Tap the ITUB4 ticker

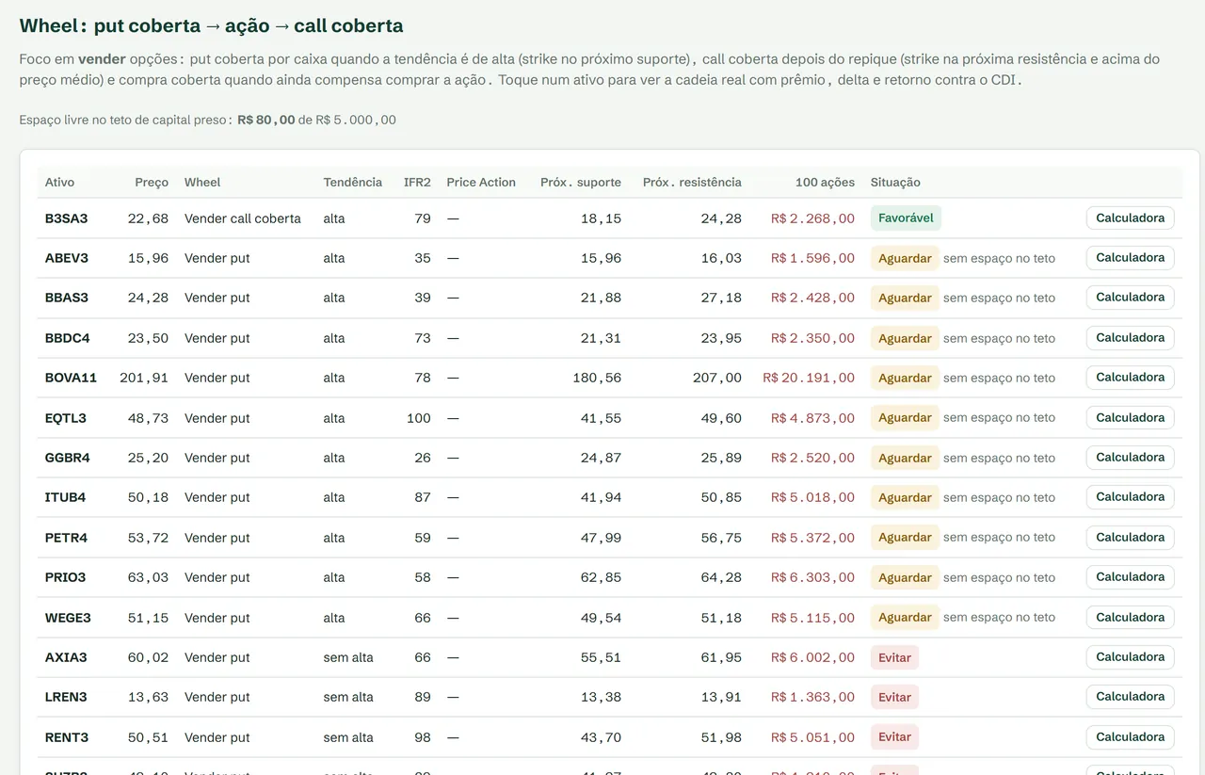click(x=66, y=497)
